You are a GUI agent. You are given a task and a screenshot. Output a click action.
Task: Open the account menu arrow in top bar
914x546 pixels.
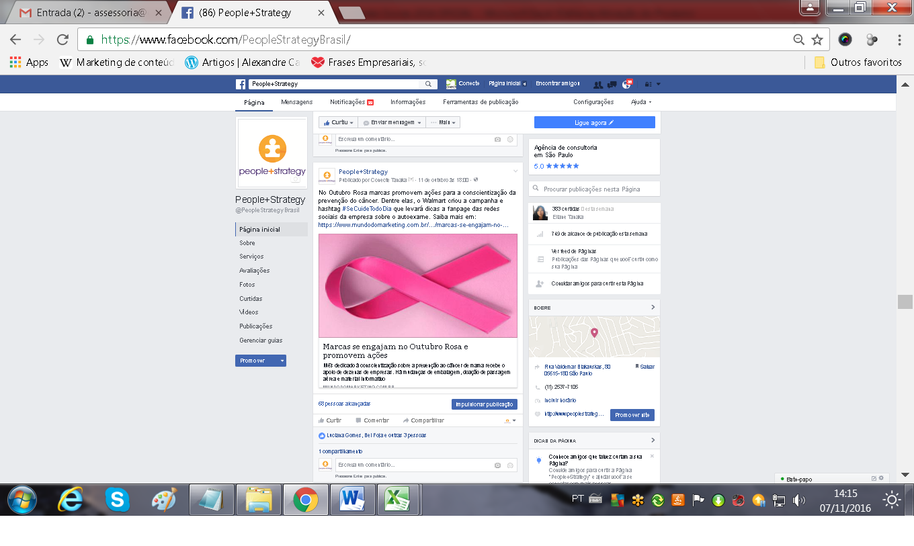tap(659, 85)
